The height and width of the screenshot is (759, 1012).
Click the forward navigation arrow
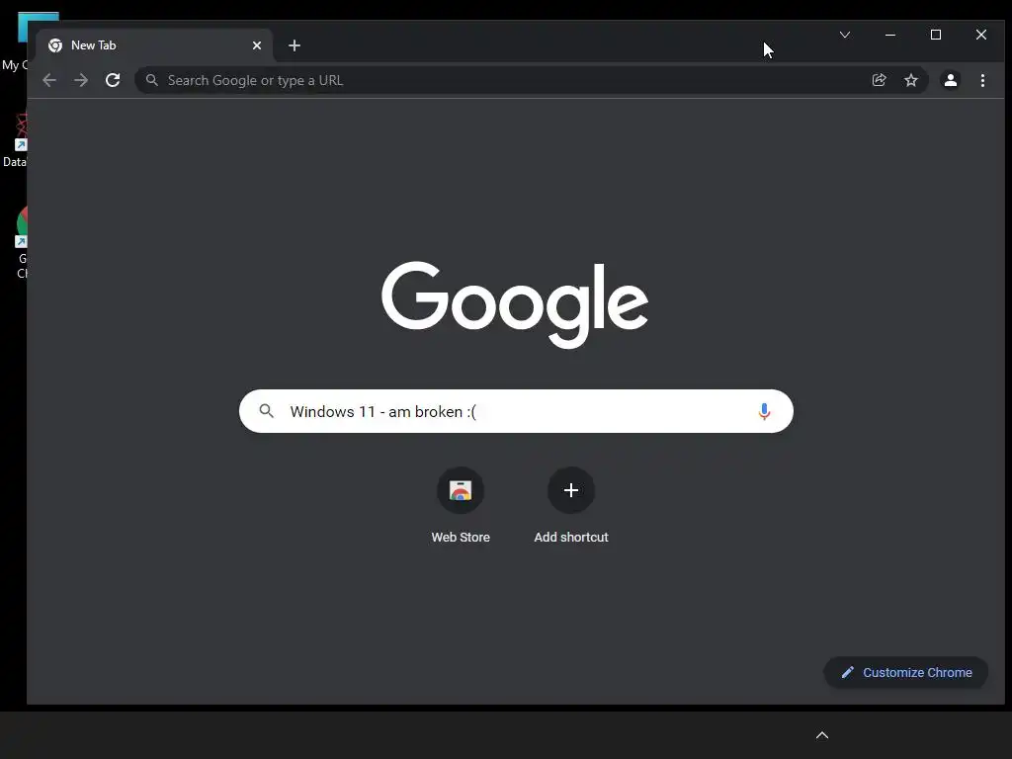coord(81,80)
